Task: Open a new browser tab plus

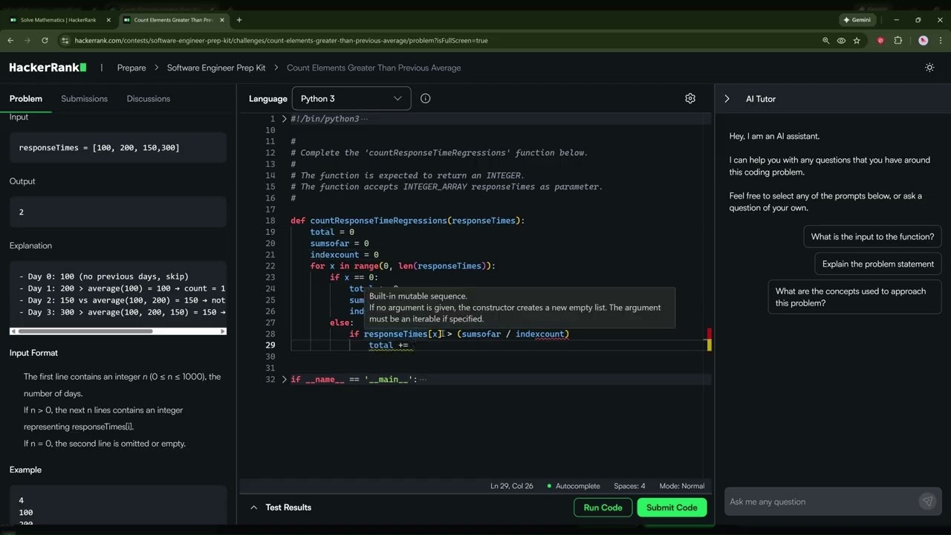Action: tap(238, 20)
